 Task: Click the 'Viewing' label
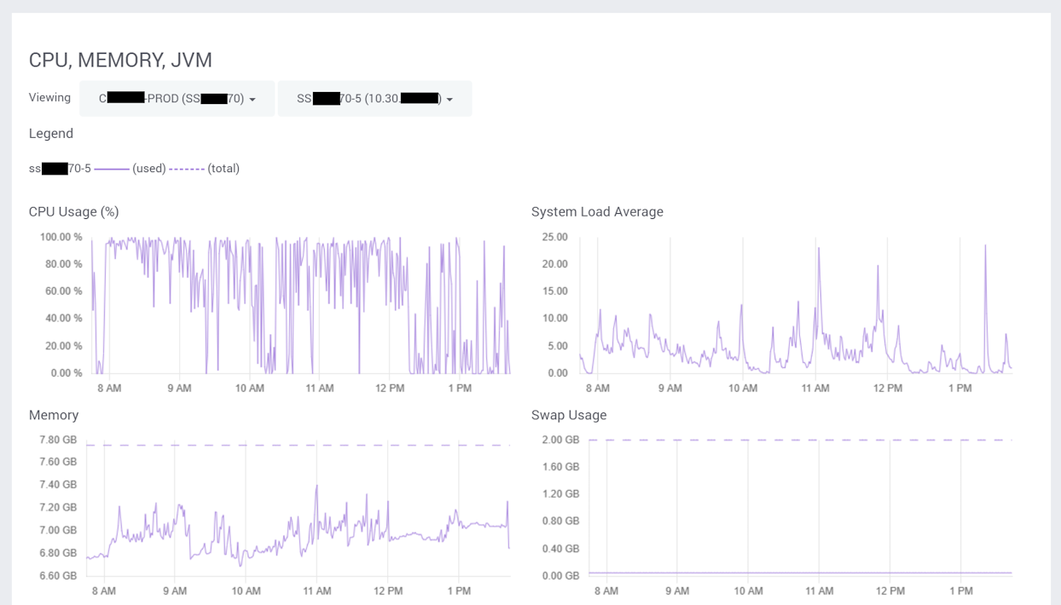pyautogui.click(x=49, y=97)
